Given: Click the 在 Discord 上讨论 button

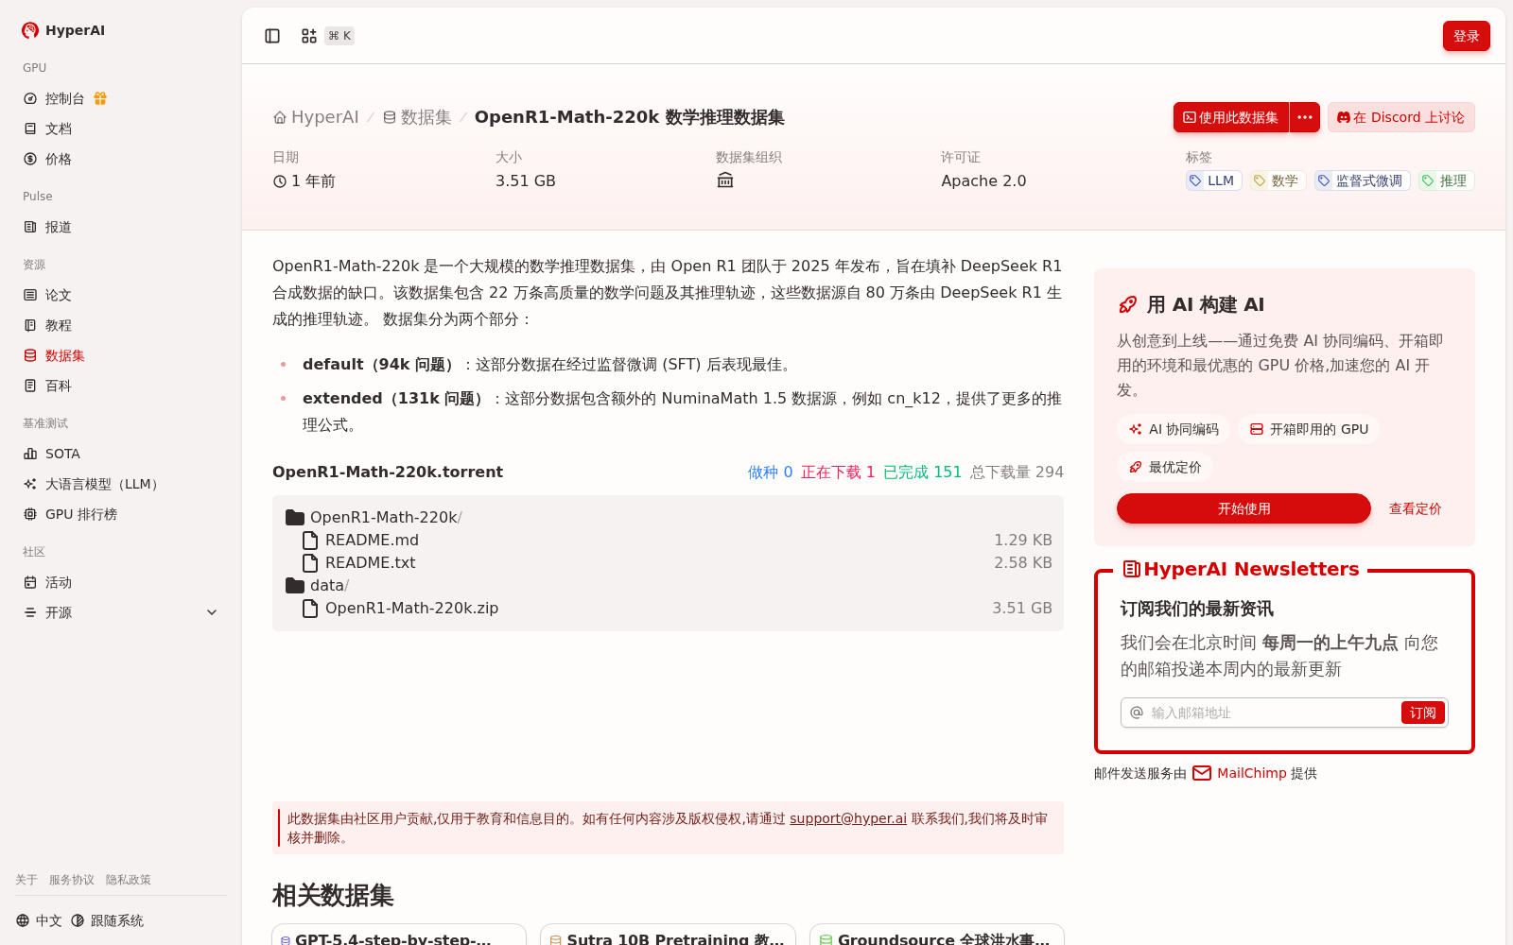Looking at the screenshot, I should (x=1400, y=117).
